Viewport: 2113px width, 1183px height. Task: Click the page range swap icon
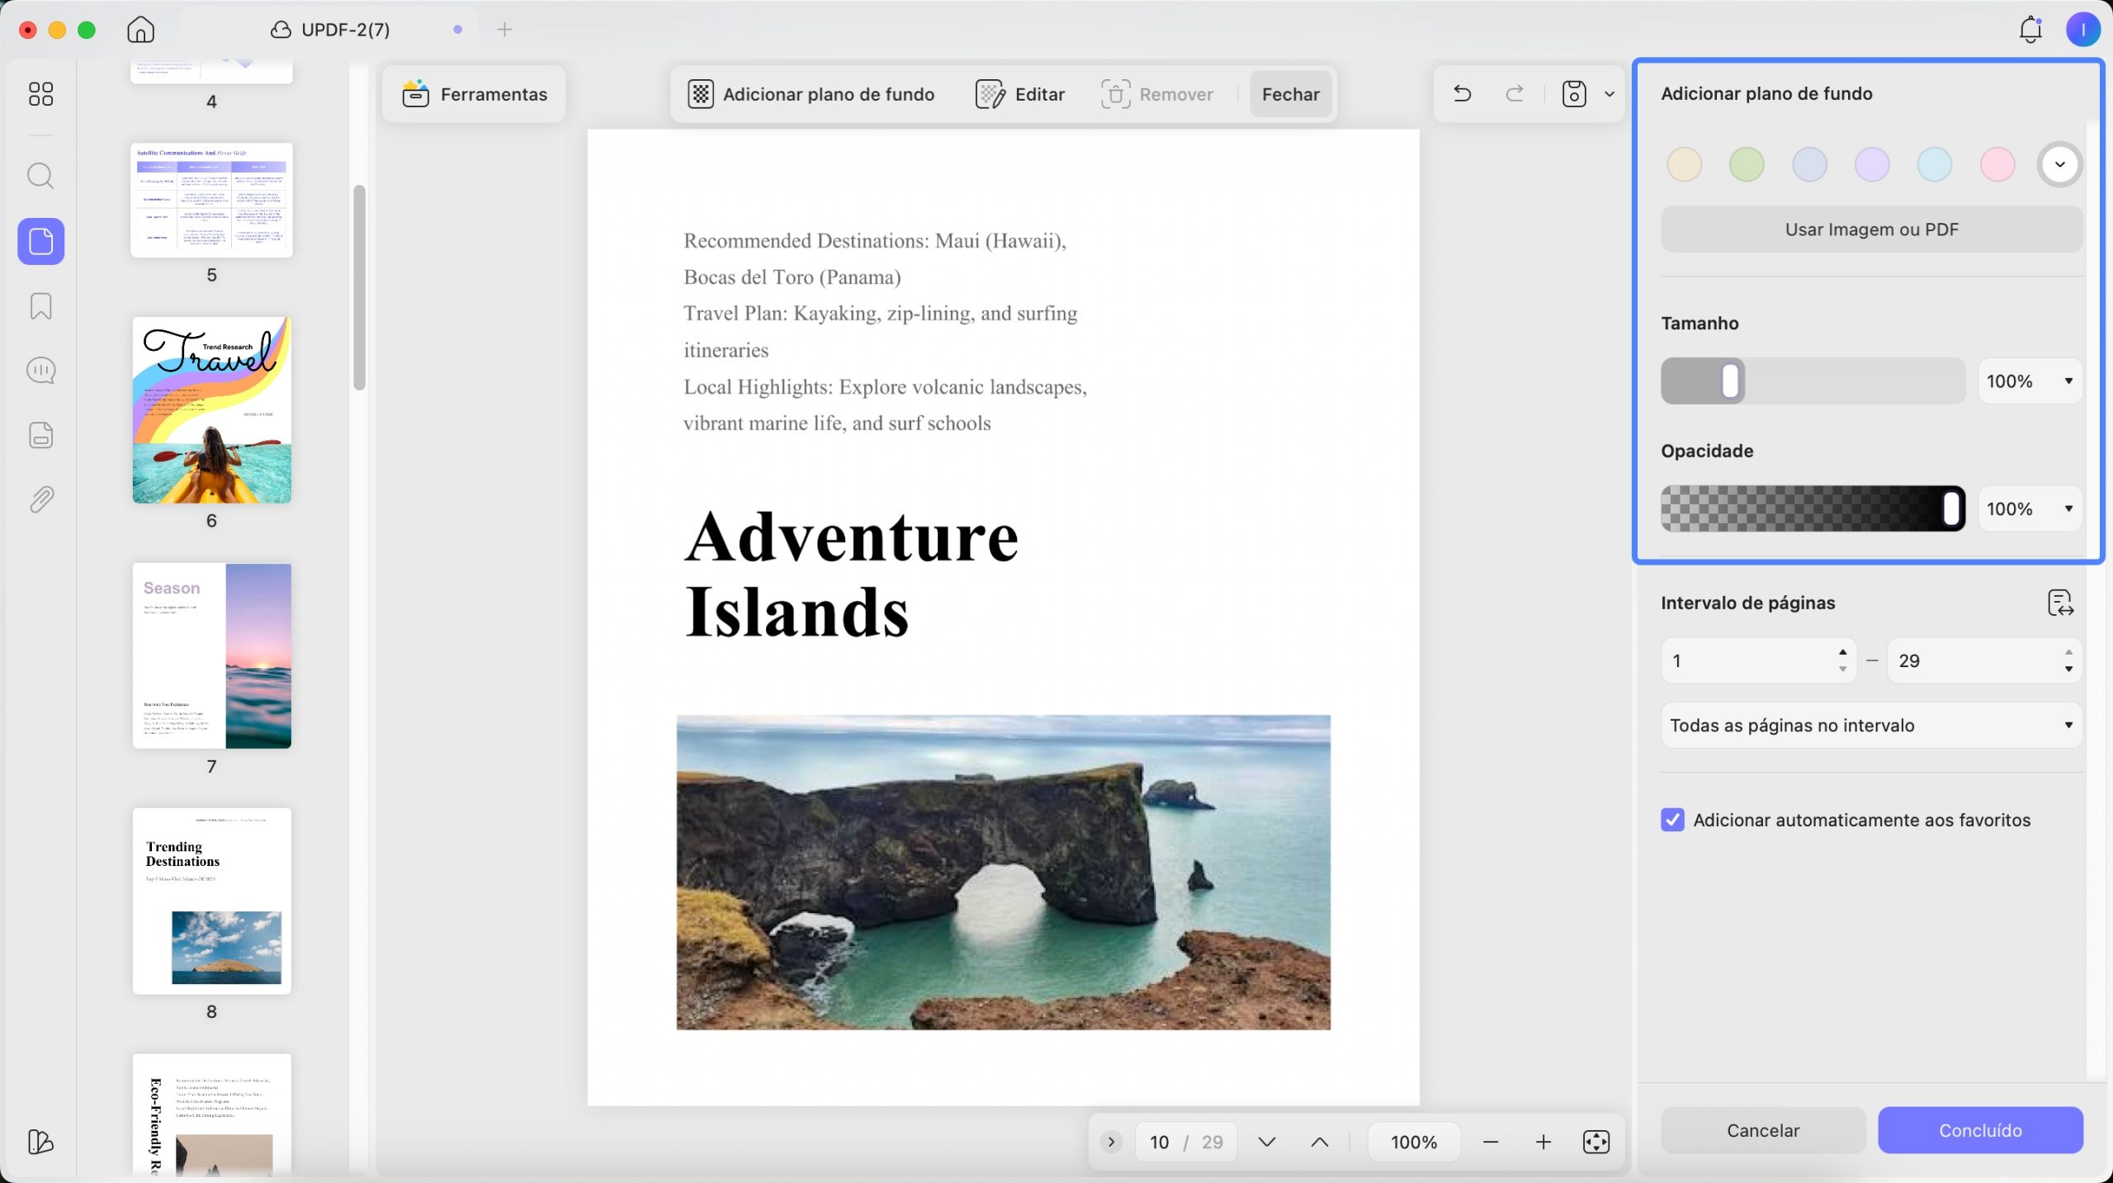pyautogui.click(x=2060, y=603)
